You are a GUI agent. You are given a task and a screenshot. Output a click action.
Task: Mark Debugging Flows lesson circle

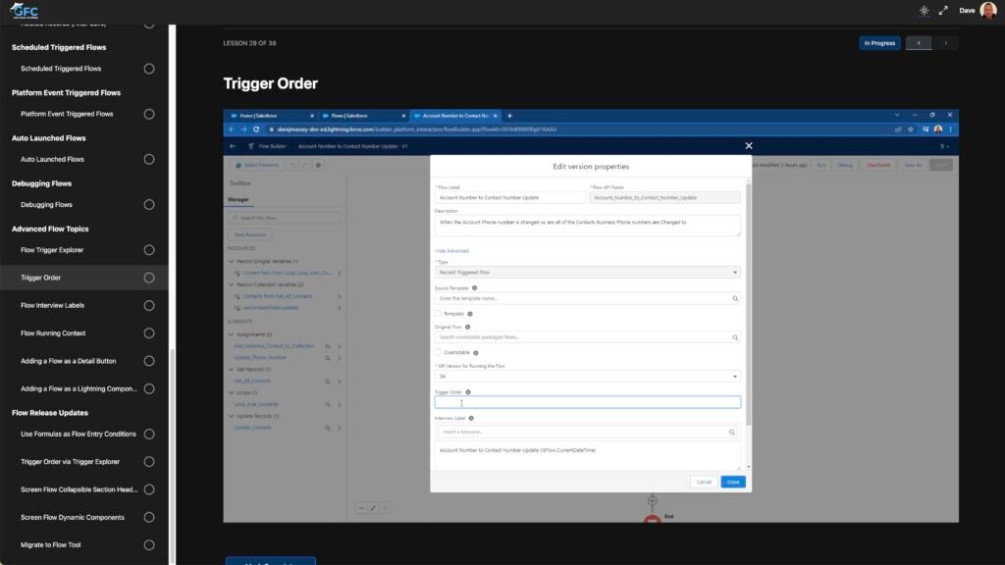(149, 205)
